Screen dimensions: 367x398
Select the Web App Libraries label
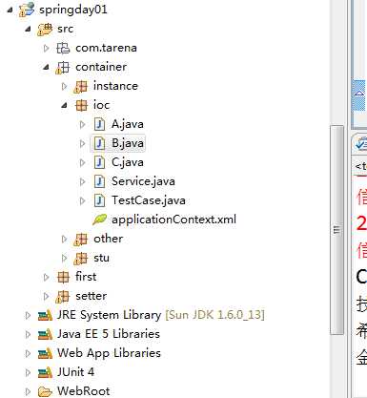pos(109,353)
